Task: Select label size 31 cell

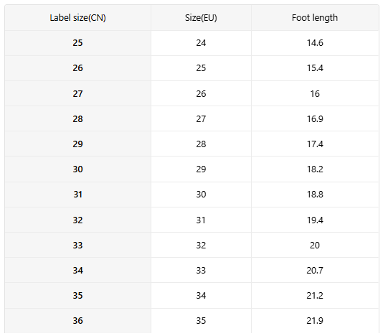Action: coord(77,195)
